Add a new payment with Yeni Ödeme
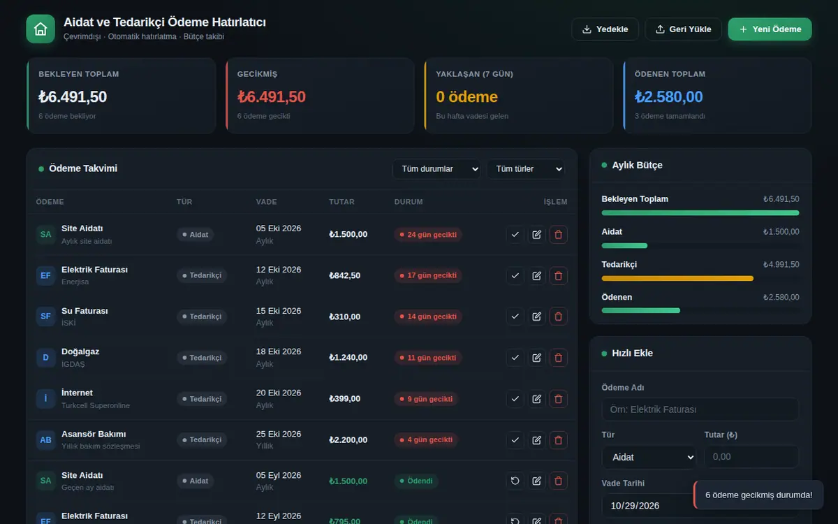The width and height of the screenshot is (838, 524). (x=770, y=29)
